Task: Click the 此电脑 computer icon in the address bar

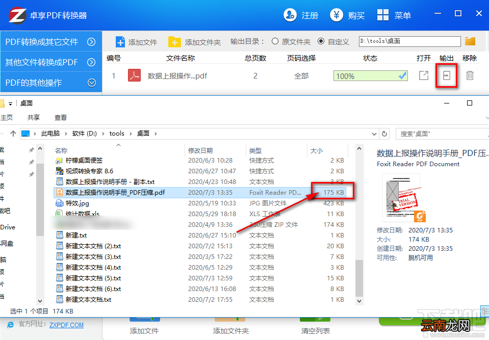Action: [25, 134]
